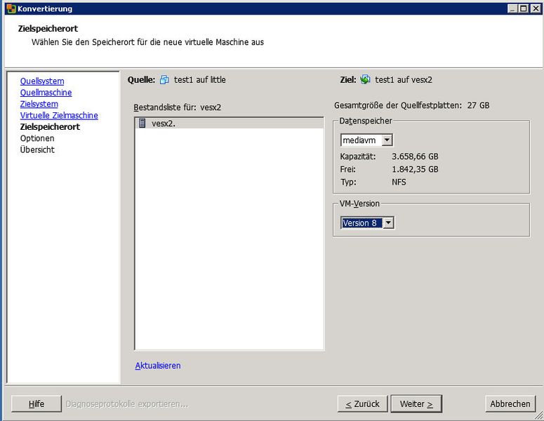Open the Quellsystem step
Image resolution: width=544 pixels, height=421 pixels.
click(42, 81)
